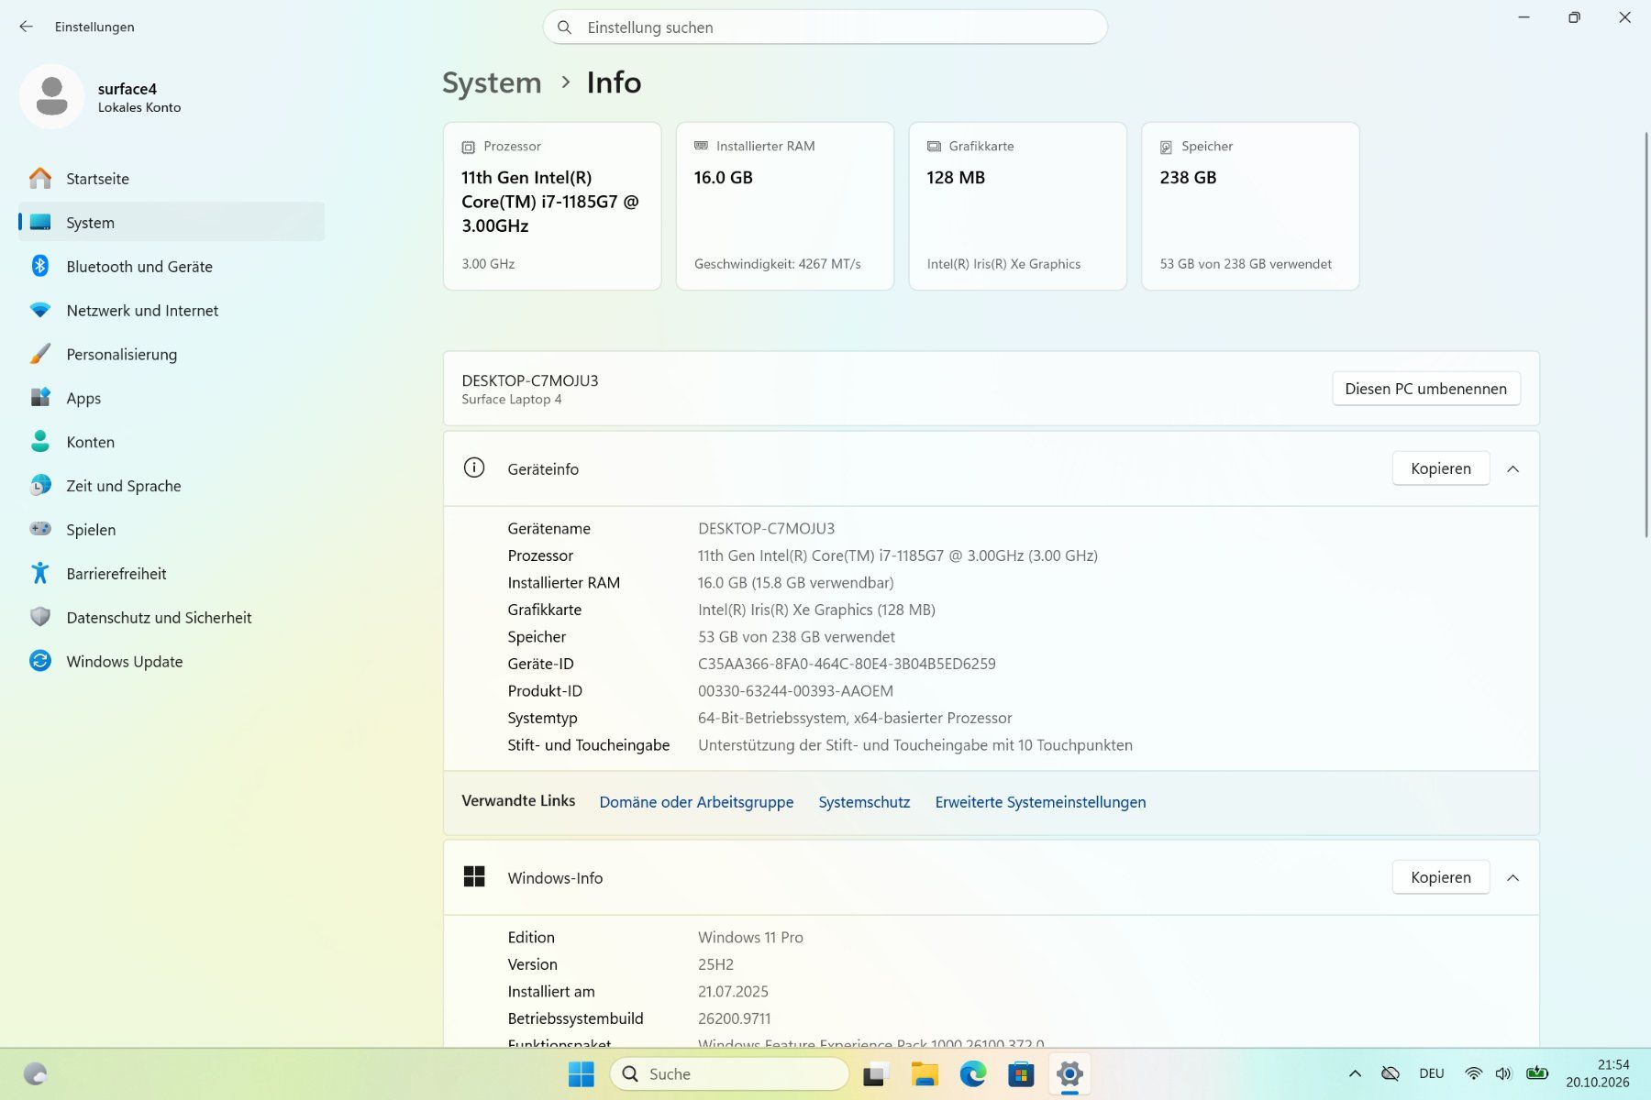
Task: Select the Speicher storage card
Action: click(x=1250, y=206)
